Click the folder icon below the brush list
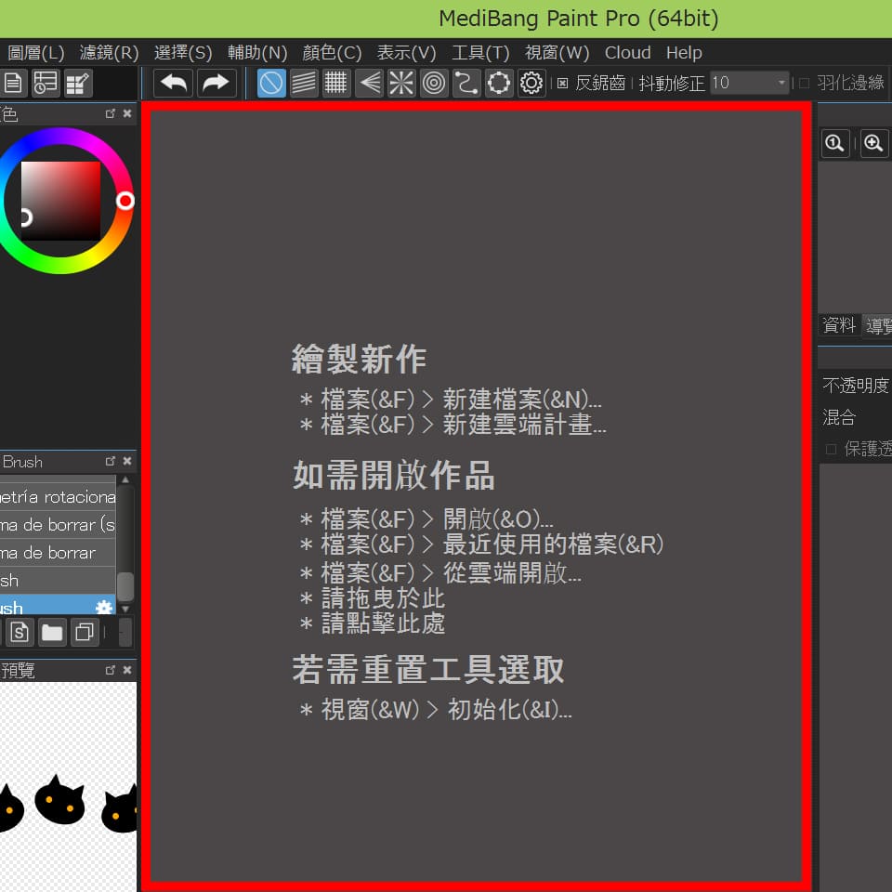 coord(52,632)
